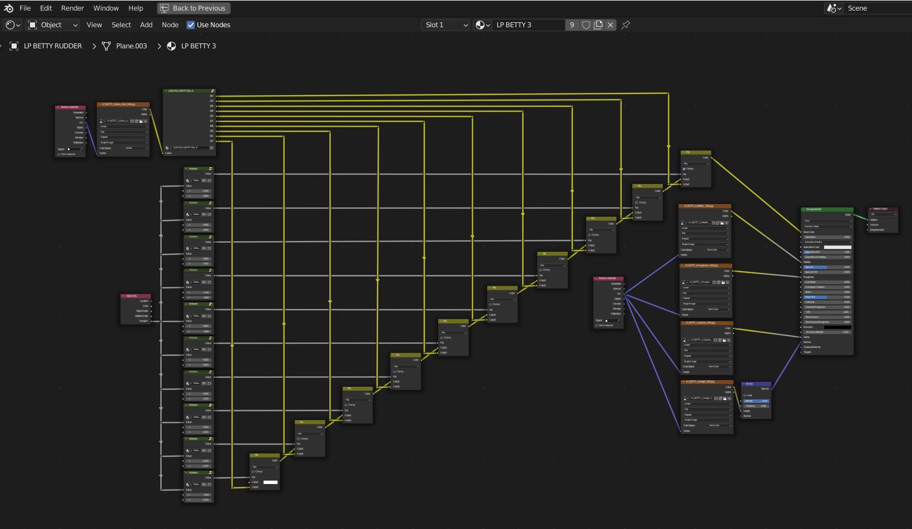Expand the Object shader type dropdown

click(x=53, y=25)
